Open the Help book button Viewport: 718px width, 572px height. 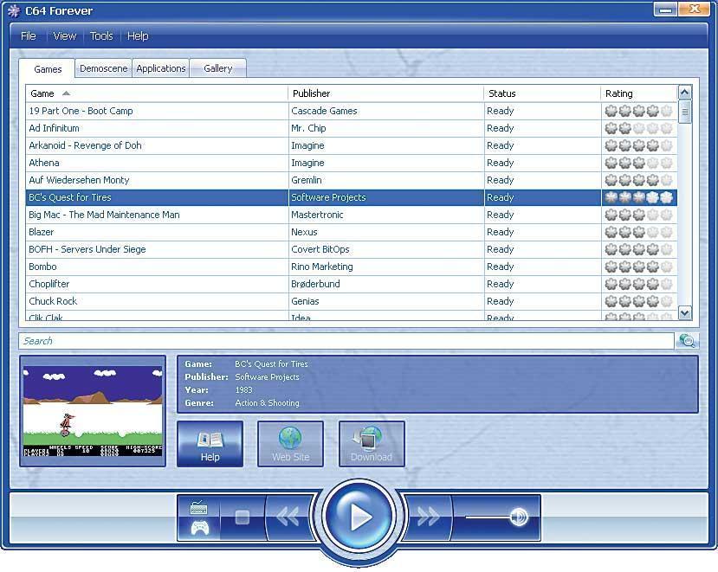click(x=210, y=444)
